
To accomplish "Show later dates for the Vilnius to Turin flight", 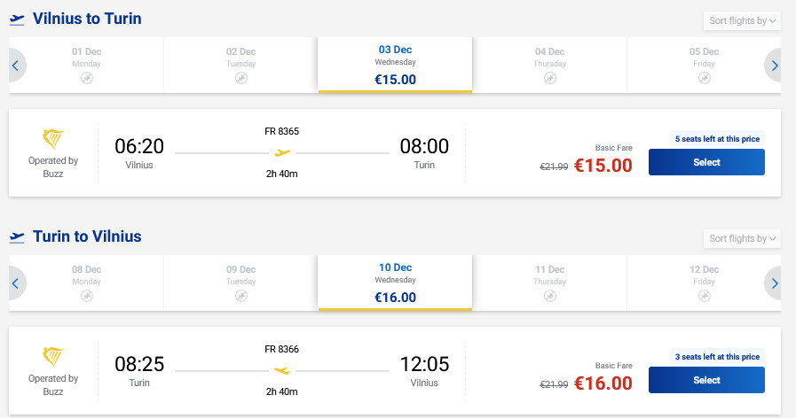I will tap(775, 66).
